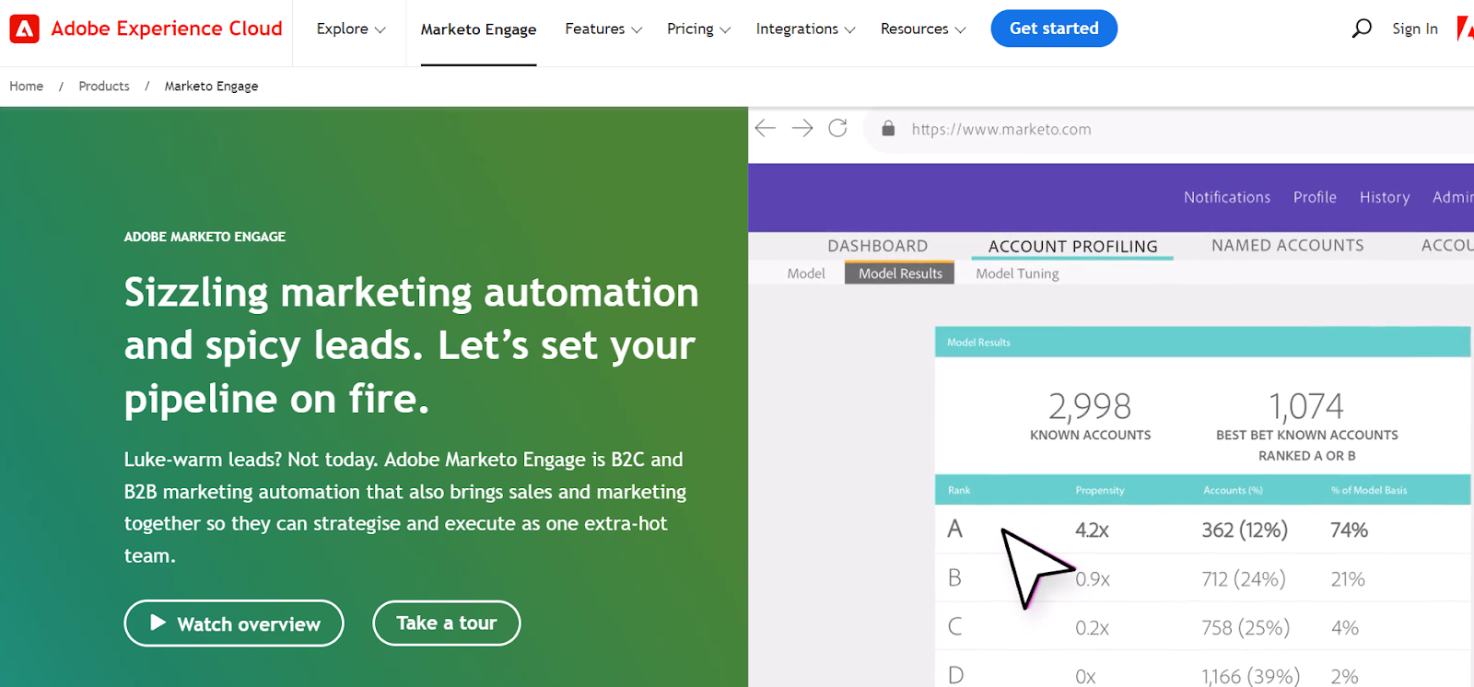
Task: Click the Get started button
Action: point(1053,29)
